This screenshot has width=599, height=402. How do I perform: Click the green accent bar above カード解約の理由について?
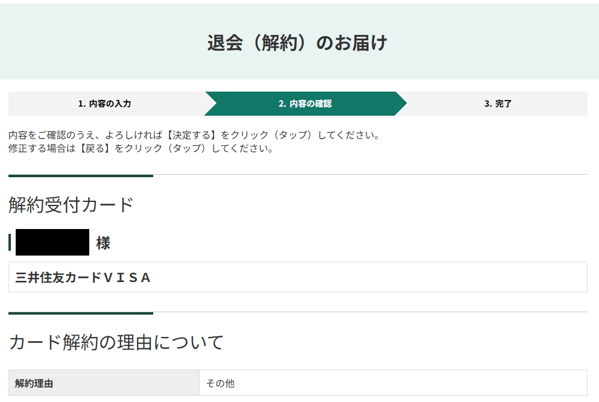[80, 313]
